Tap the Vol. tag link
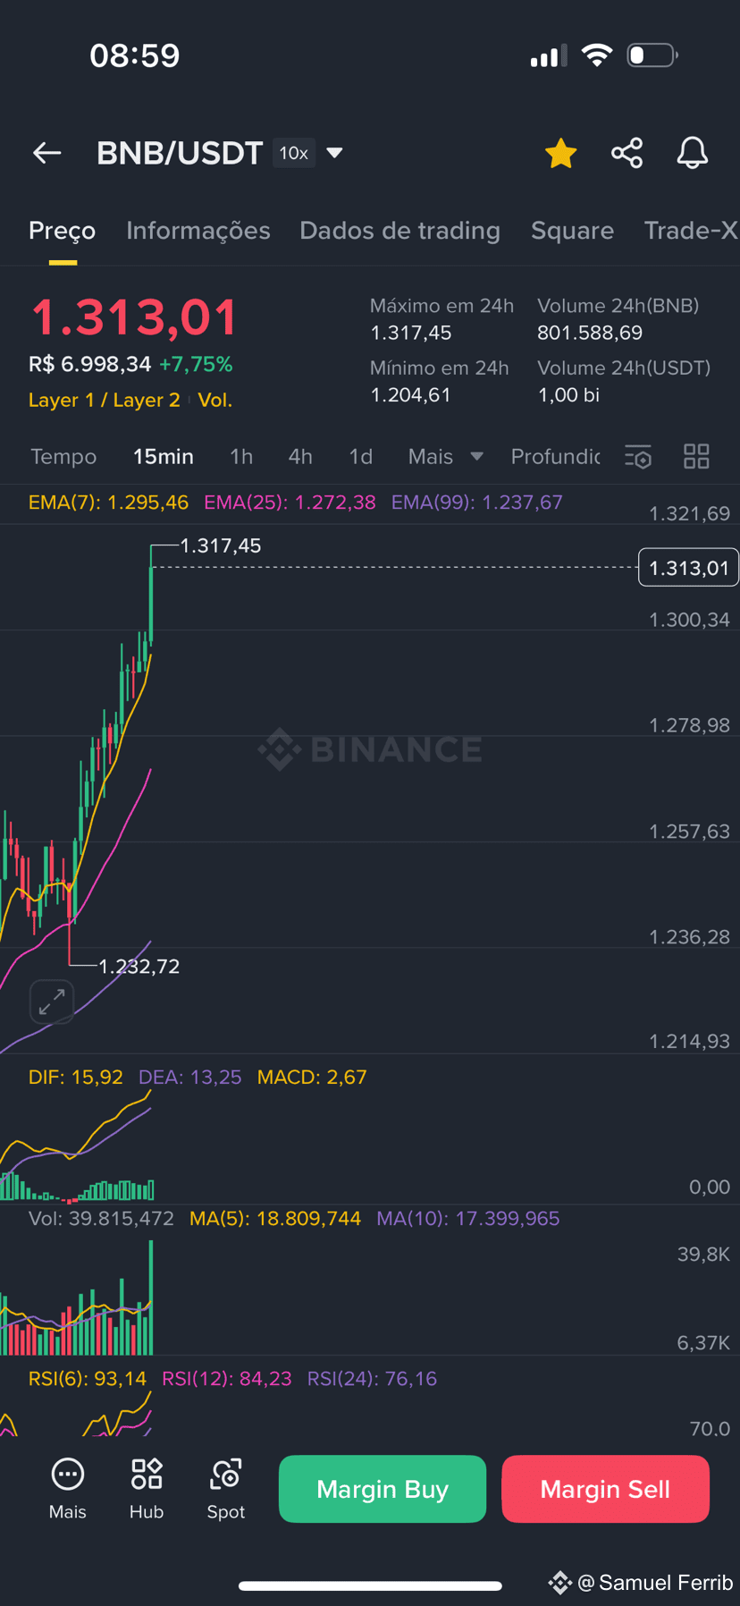Viewport: 740px width, 1606px height. tap(215, 401)
